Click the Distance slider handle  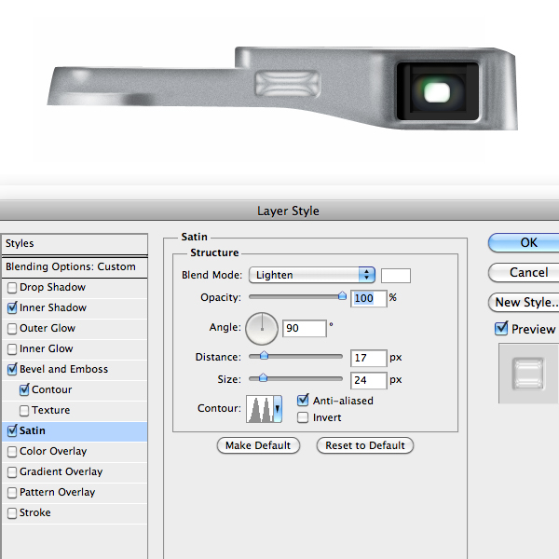point(264,356)
